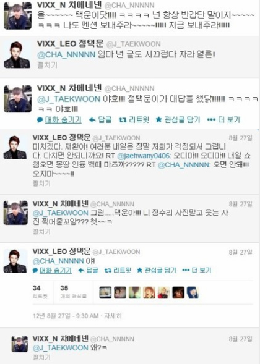Hide conversation with 대화 숨기기 under 야! tweet
The image size is (260, 364).
pos(53,270)
